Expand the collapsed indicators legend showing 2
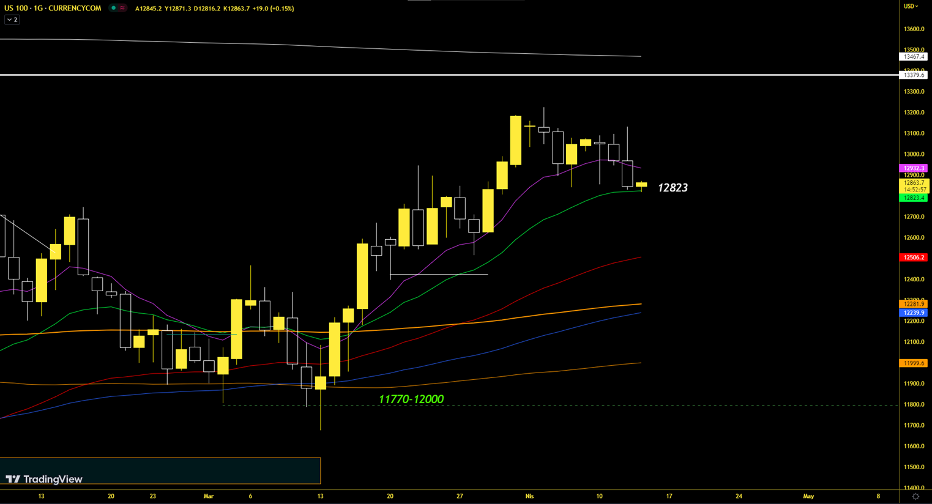932x504 pixels. [x=12, y=20]
